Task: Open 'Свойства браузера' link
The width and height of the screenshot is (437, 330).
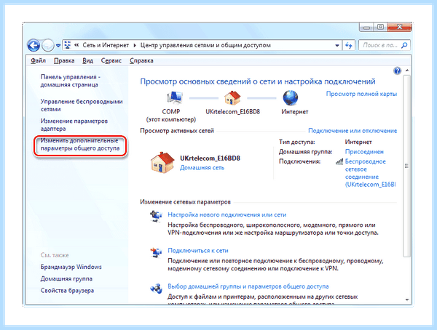Action: pos(67,291)
